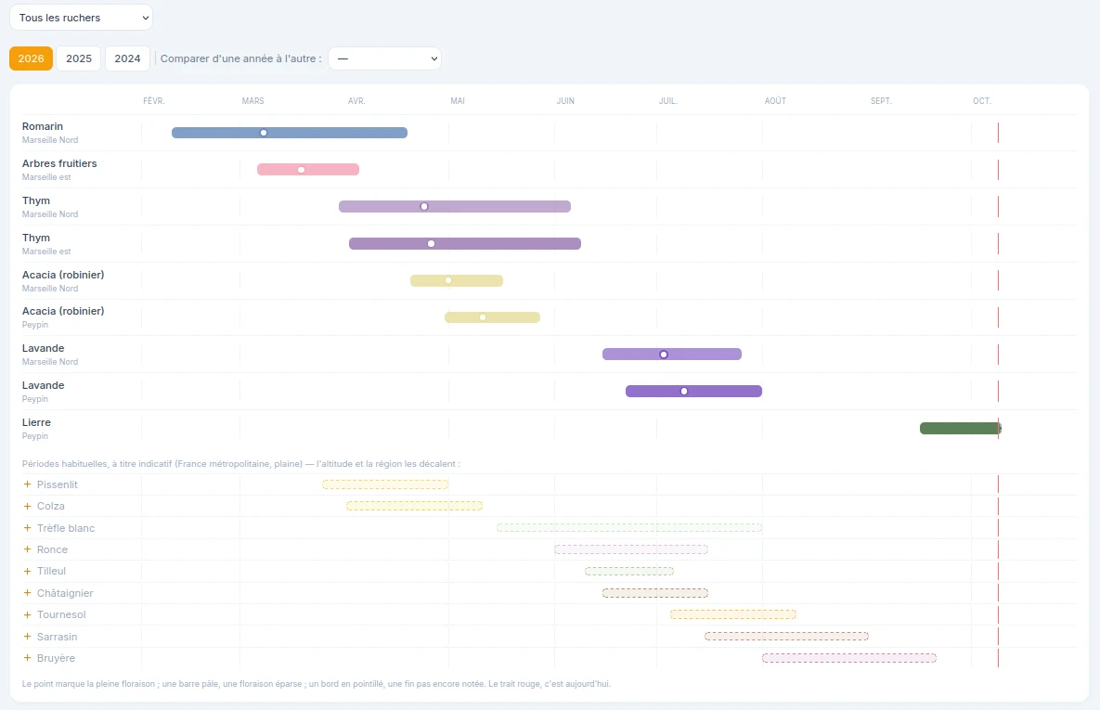Add Colza using its plus icon
Screen dimensions: 1100x710
27,506
